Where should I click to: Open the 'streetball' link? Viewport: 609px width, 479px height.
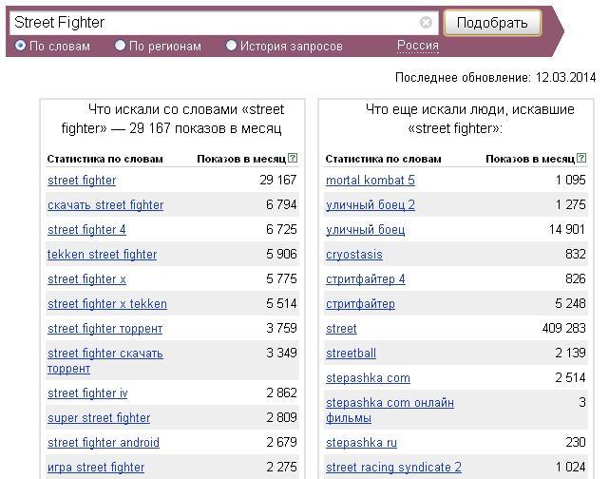351,354
